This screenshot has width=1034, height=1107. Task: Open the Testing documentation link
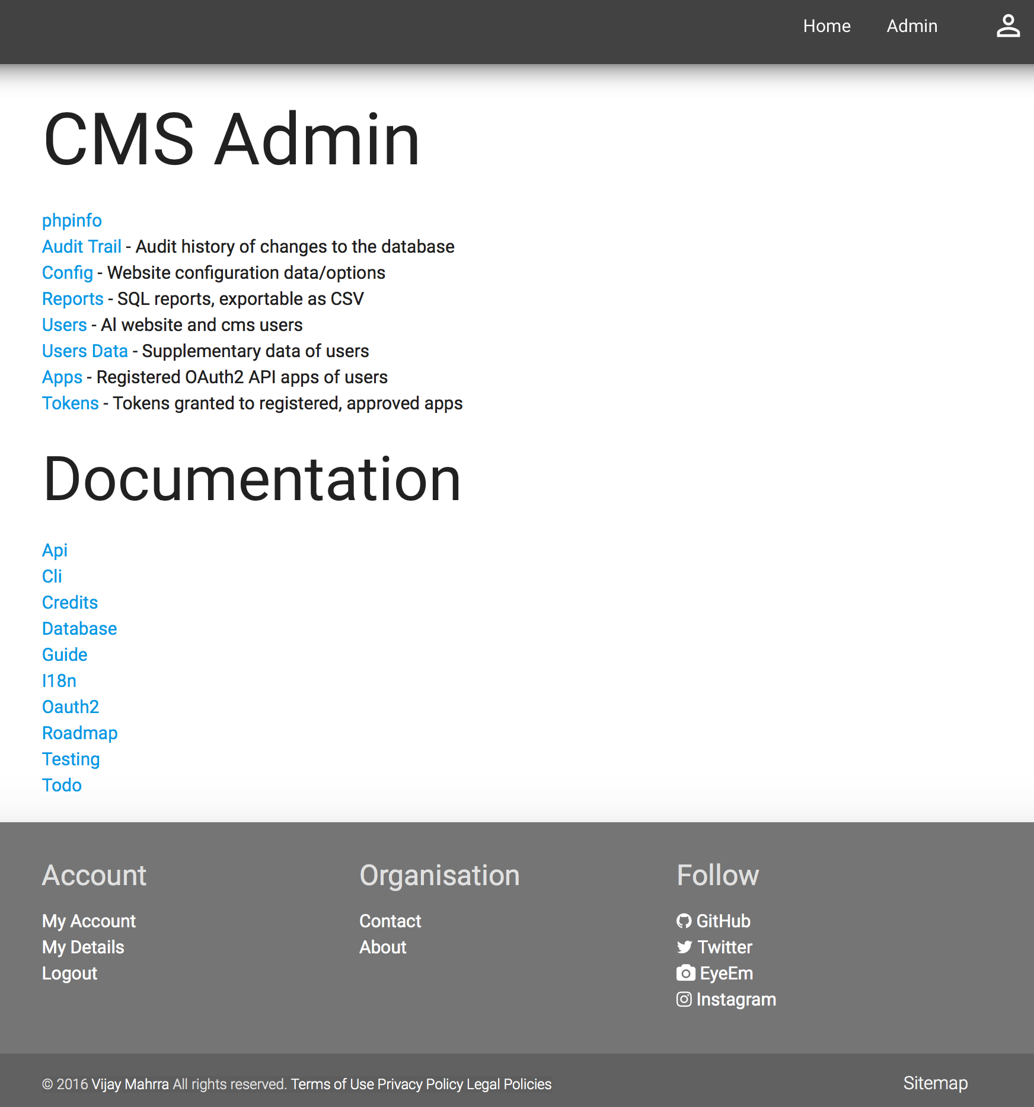point(71,759)
